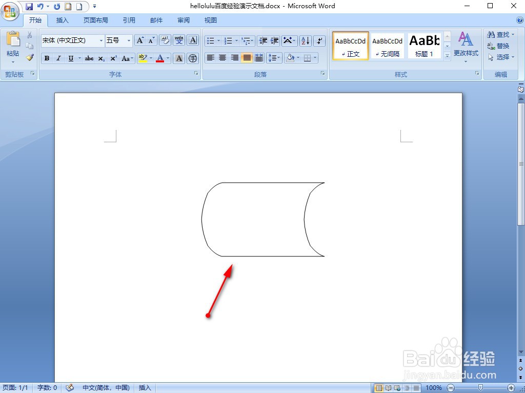Open font name 宋体 dropdown
Screen dimensions: 525x393
101,40
